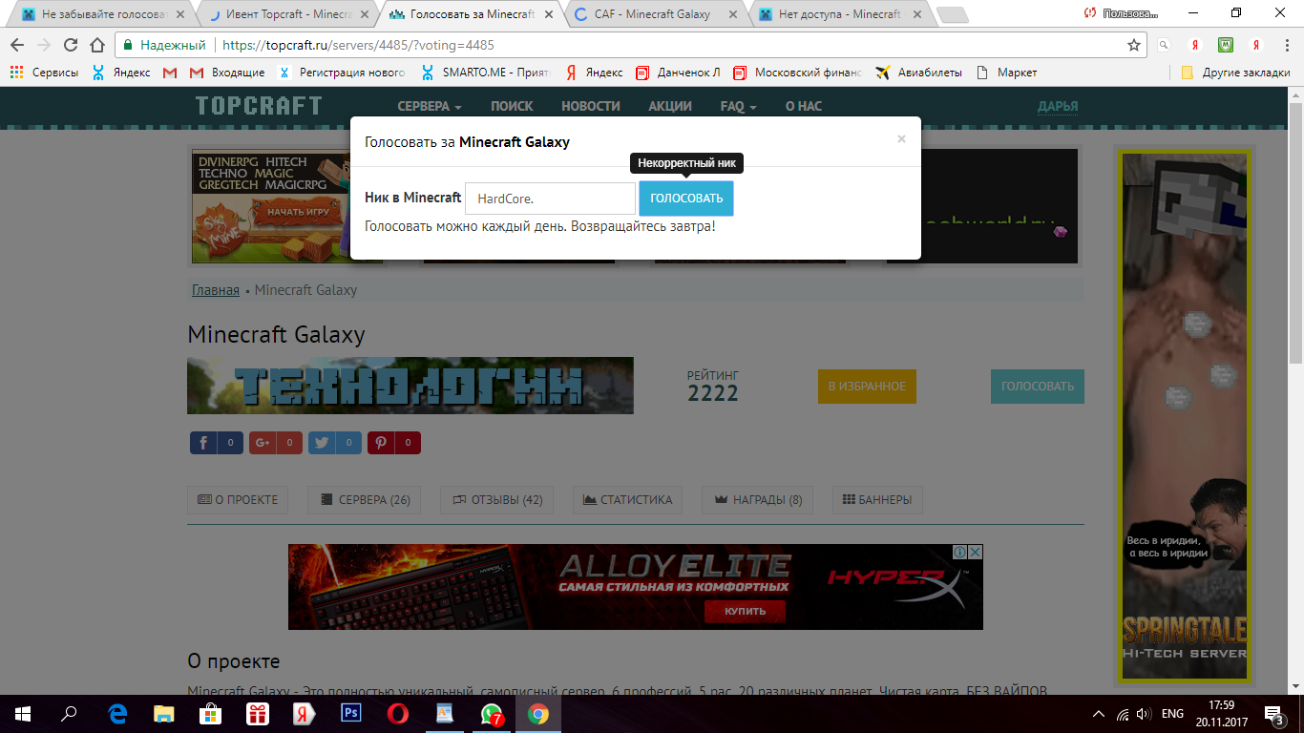Image resolution: width=1304 pixels, height=733 pixels.
Task: Click the search tag extension icon
Action: 1163,45
